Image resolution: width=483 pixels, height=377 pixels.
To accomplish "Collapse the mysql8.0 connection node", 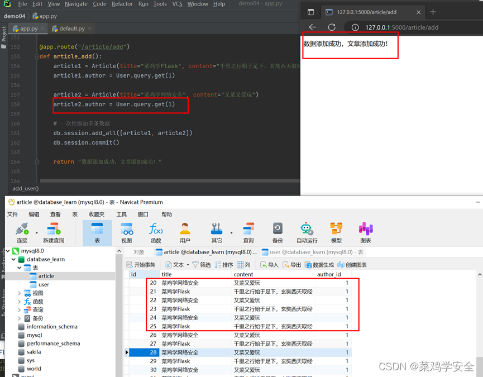I will pos(8,251).
